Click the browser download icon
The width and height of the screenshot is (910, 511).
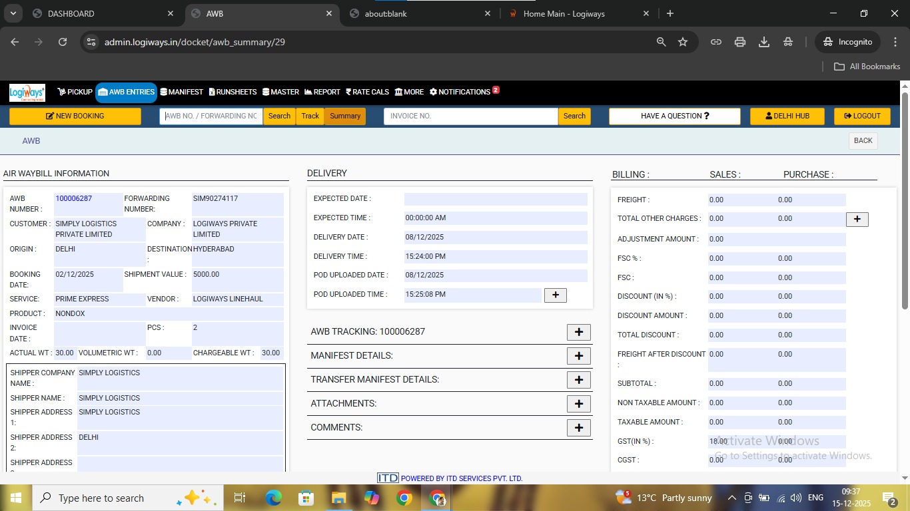(764, 42)
